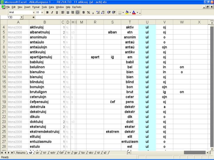This screenshot has height=160, width=214.
Task: Open the Format menu
Action: click(x=36, y=7)
